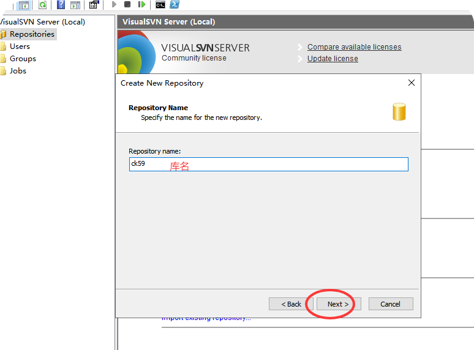Open the Update license link
This screenshot has height=350, width=474.
pos(333,59)
